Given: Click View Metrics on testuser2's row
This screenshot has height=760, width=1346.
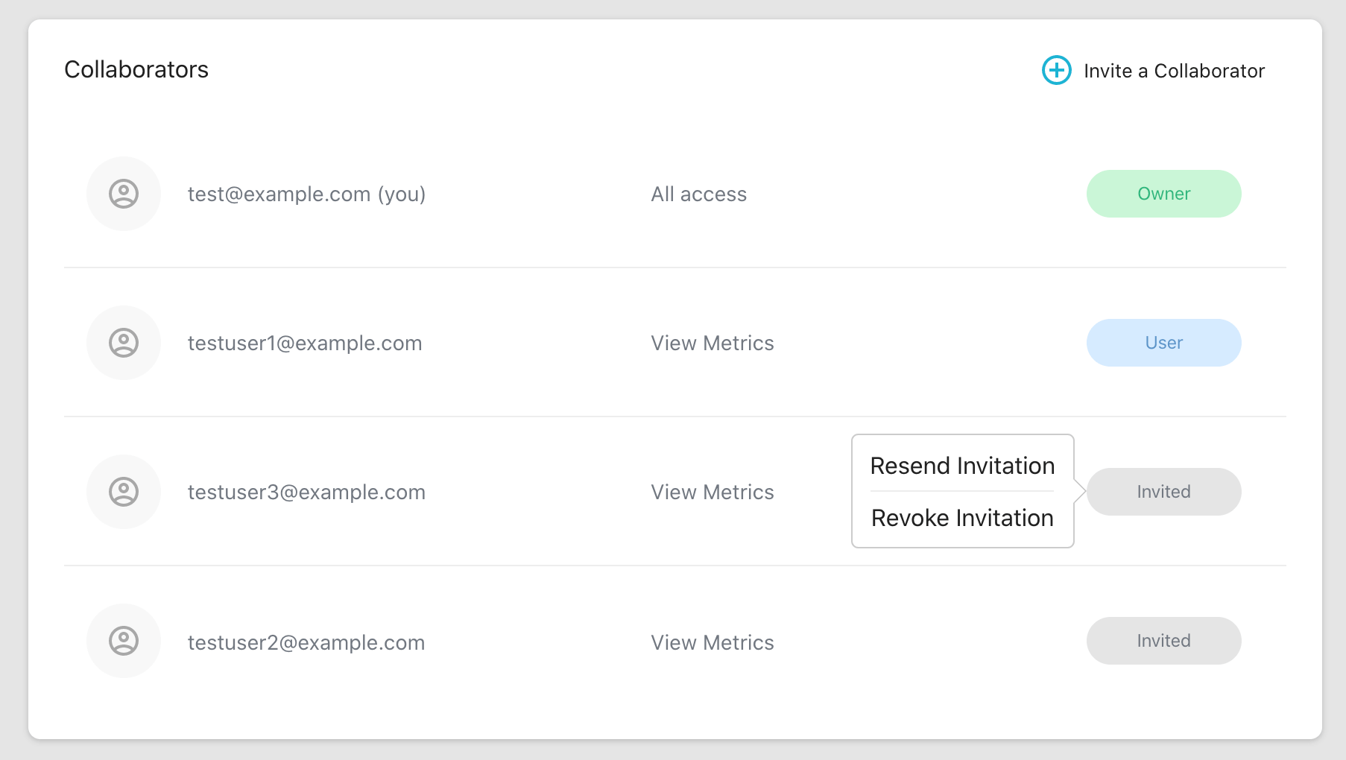Looking at the screenshot, I should tap(712, 642).
